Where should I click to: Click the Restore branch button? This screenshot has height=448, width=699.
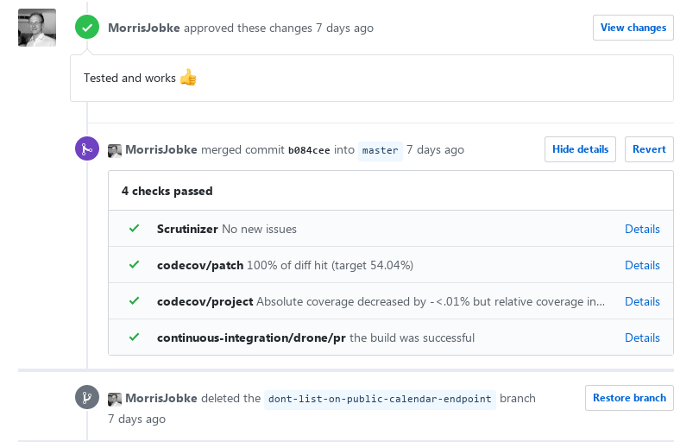(629, 398)
